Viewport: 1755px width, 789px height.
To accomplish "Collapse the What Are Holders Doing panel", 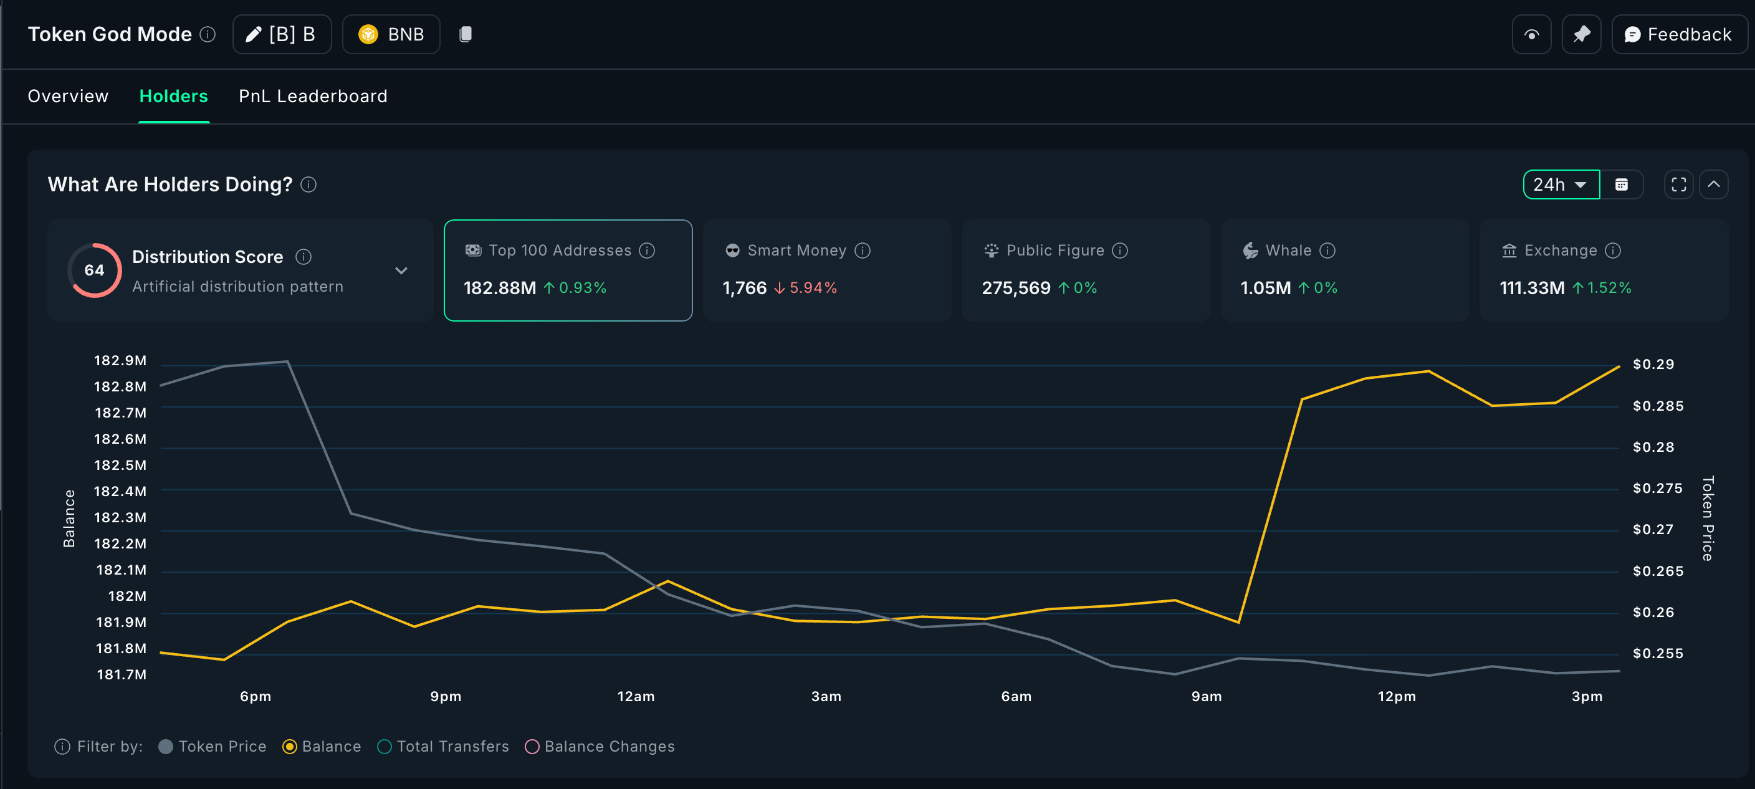I will click(1713, 184).
